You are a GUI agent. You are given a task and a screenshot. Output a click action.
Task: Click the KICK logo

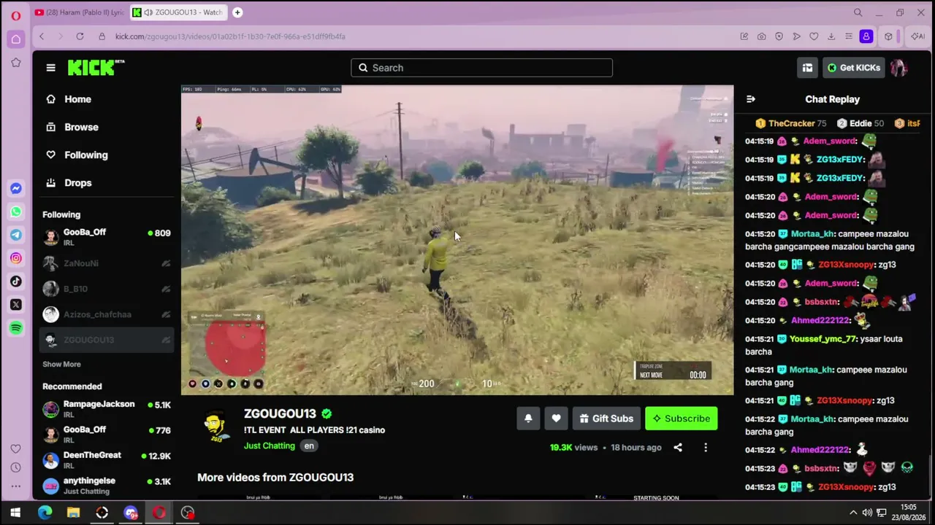[x=96, y=67]
